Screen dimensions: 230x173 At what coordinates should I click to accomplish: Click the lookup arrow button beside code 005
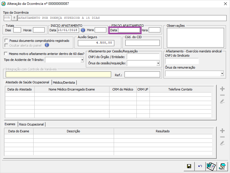coord(14,18)
